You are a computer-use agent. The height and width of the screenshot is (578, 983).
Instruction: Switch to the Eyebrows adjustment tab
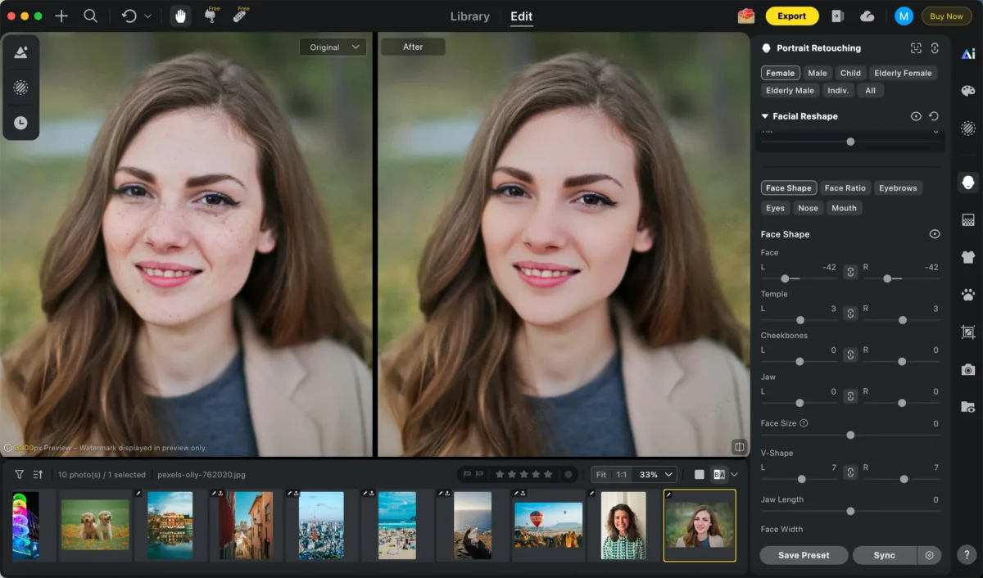pyautogui.click(x=898, y=187)
